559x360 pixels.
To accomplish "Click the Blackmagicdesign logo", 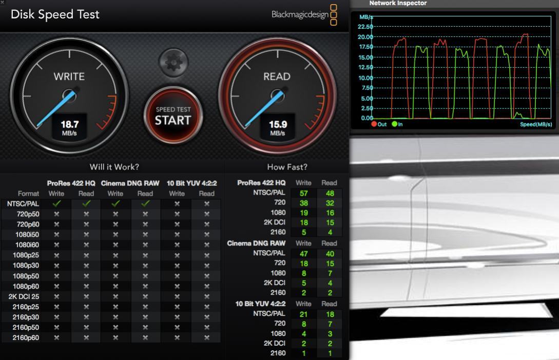I will (x=304, y=14).
